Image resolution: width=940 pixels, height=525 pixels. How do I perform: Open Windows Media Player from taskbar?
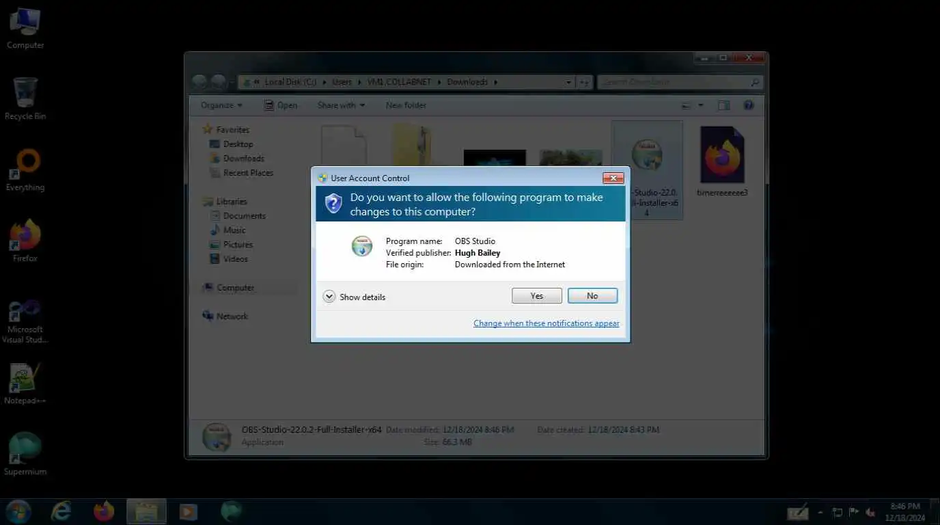pyautogui.click(x=188, y=511)
